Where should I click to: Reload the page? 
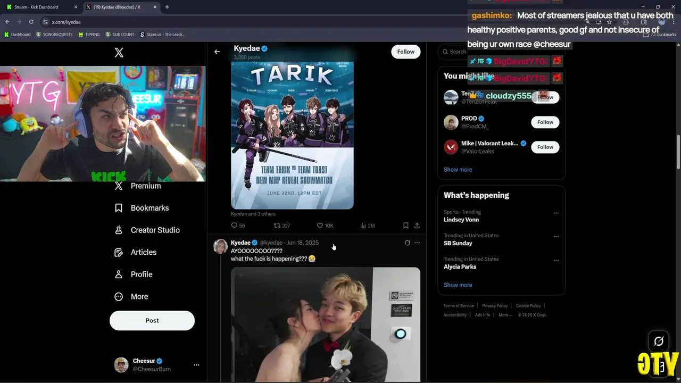(31, 22)
